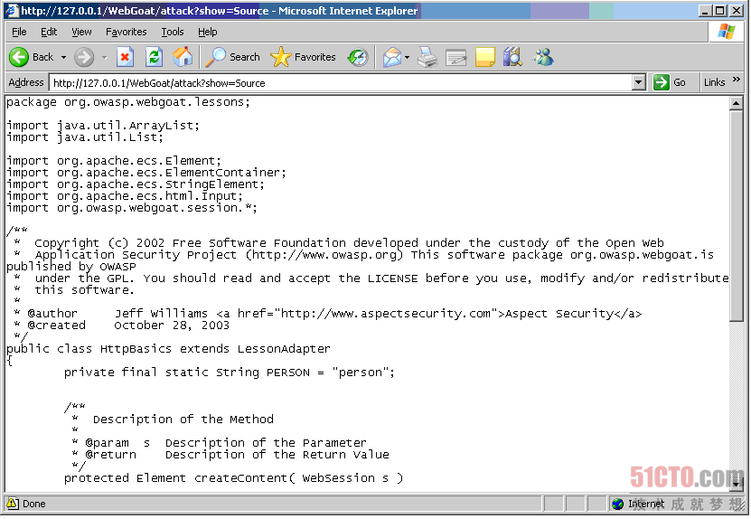Image resolution: width=751 pixels, height=519 pixels.
Task: Click 'Description of the Method' comment
Action: 183,420
